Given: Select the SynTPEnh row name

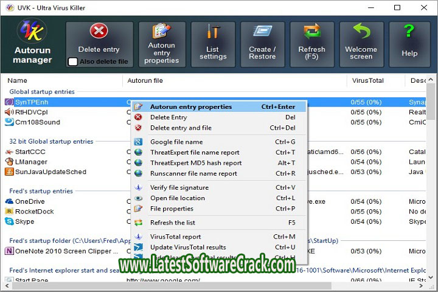Looking at the screenshot, I should pyautogui.click(x=32, y=102).
